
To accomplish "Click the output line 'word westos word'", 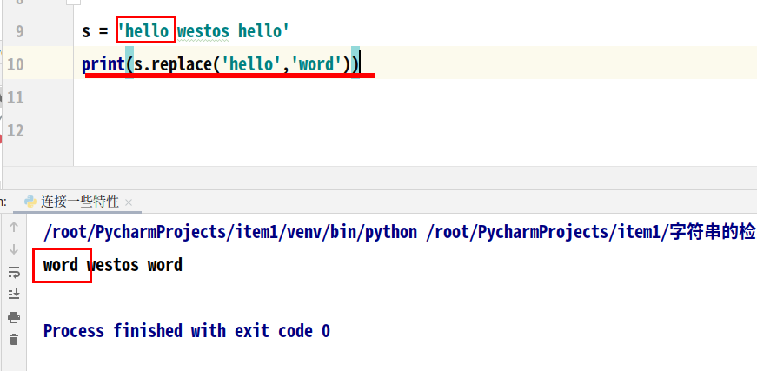I will coord(113,265).
